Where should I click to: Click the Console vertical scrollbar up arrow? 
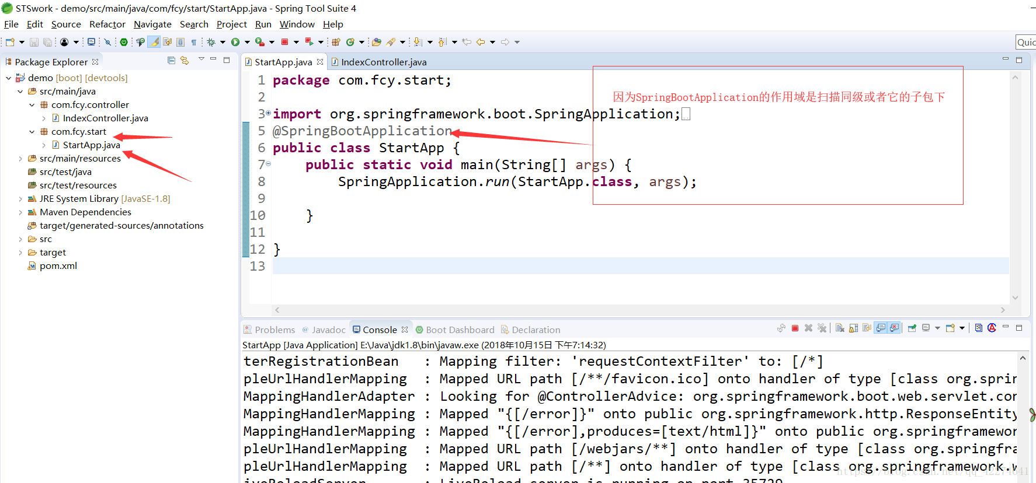click(x=1023, y=358)
